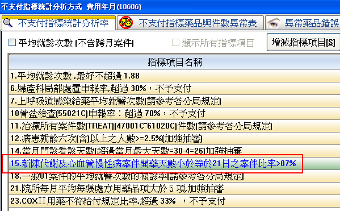This screenshot has height=211, width=340.
Task: Click 增減指標項目[S] button
Action: [x=303, y=42]
